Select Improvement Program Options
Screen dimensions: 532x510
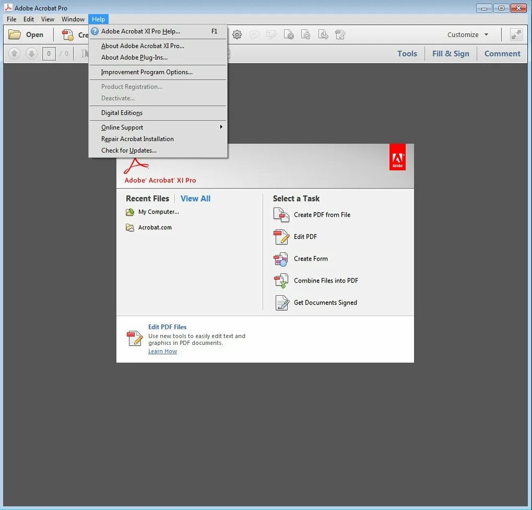[158, 72]
